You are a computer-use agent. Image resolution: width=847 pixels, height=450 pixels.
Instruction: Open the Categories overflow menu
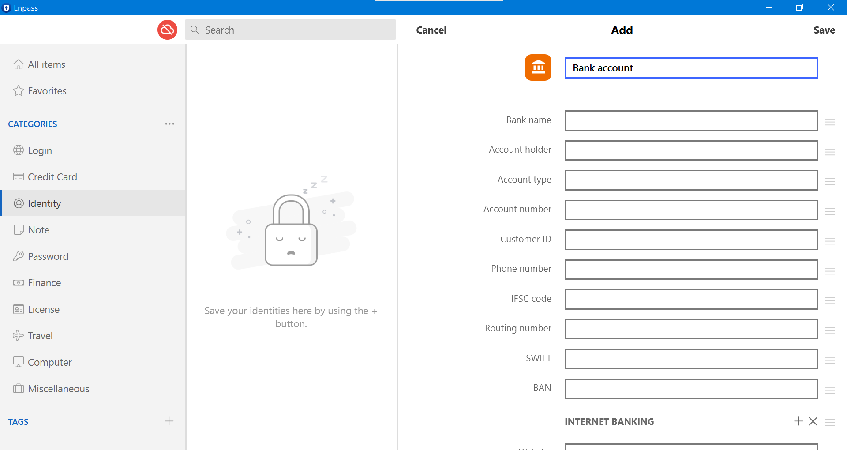click(x=170, y=124)
